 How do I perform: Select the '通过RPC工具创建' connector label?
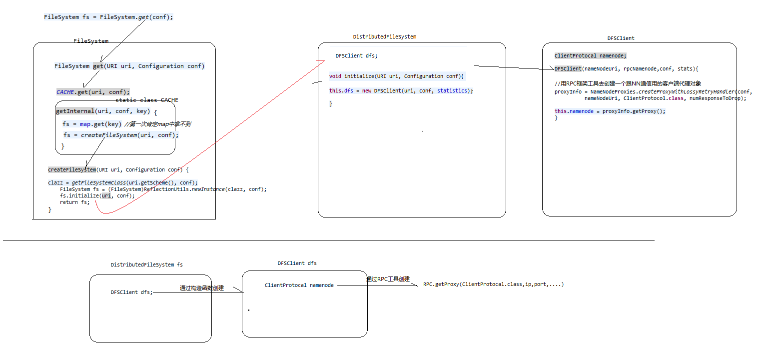[388, 279]
